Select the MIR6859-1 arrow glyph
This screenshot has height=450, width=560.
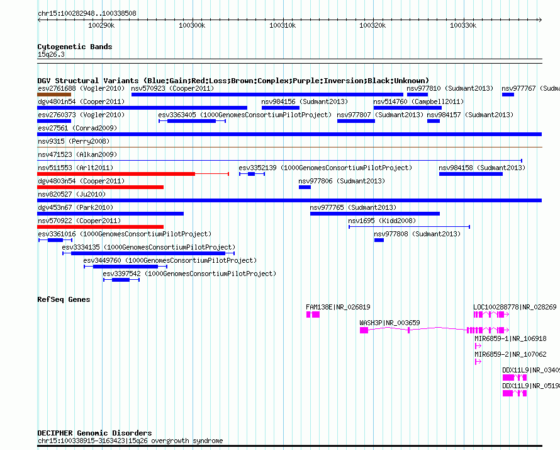[x=478, y=346]
